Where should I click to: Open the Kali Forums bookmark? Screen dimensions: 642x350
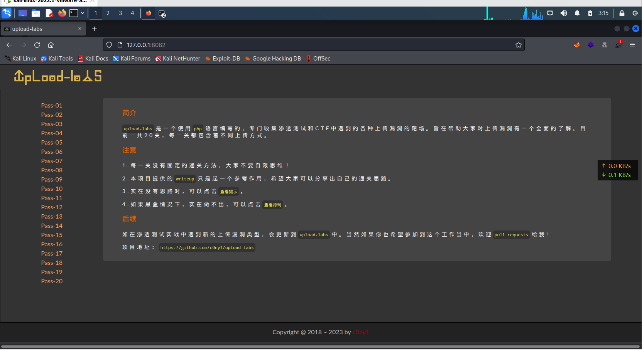(132, 59)
